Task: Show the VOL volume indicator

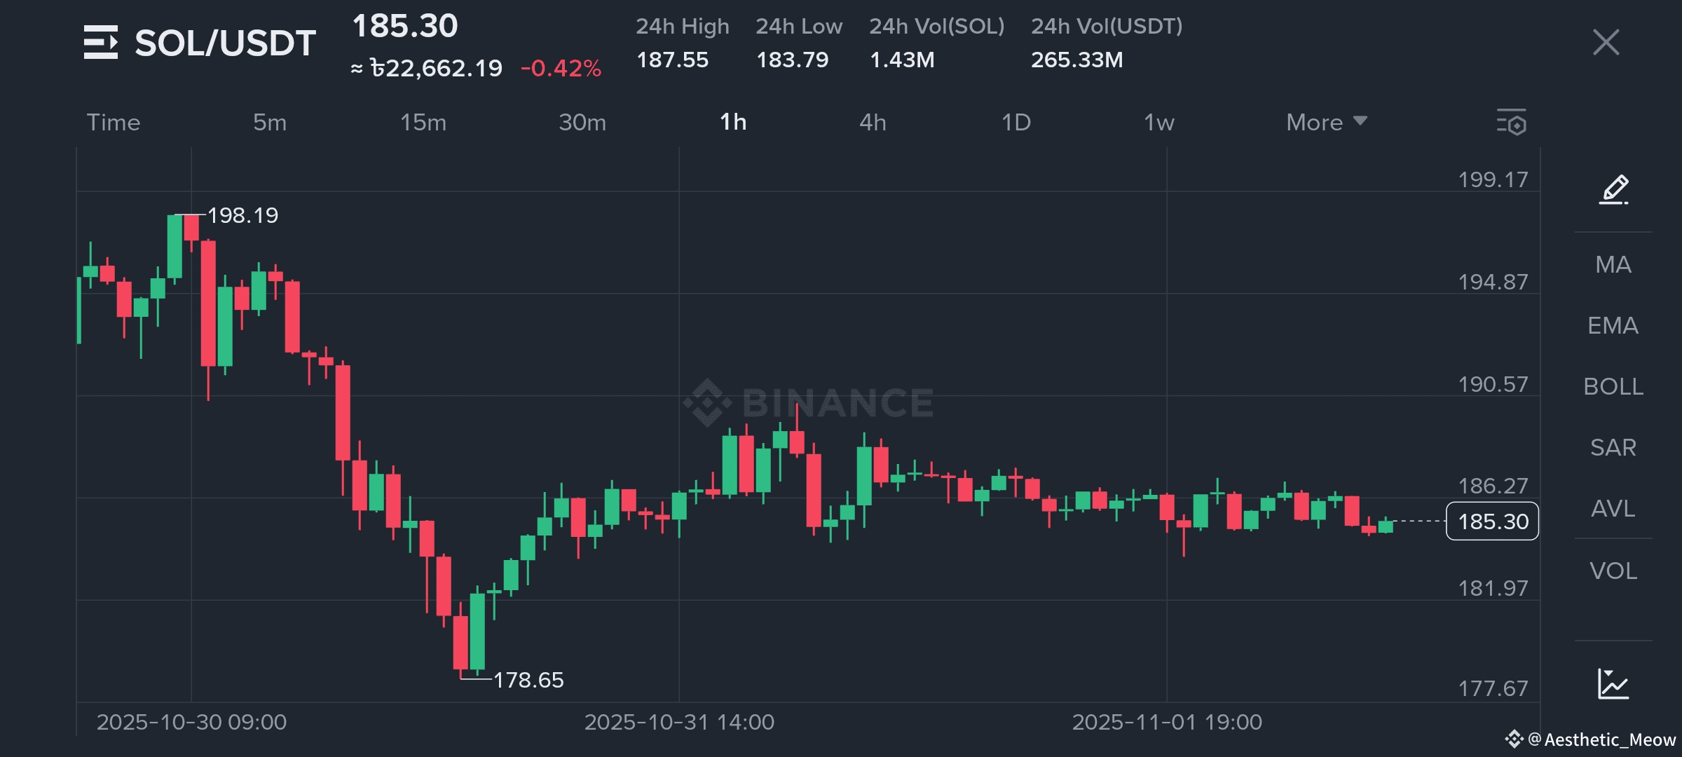Action: pos(1613,571)
